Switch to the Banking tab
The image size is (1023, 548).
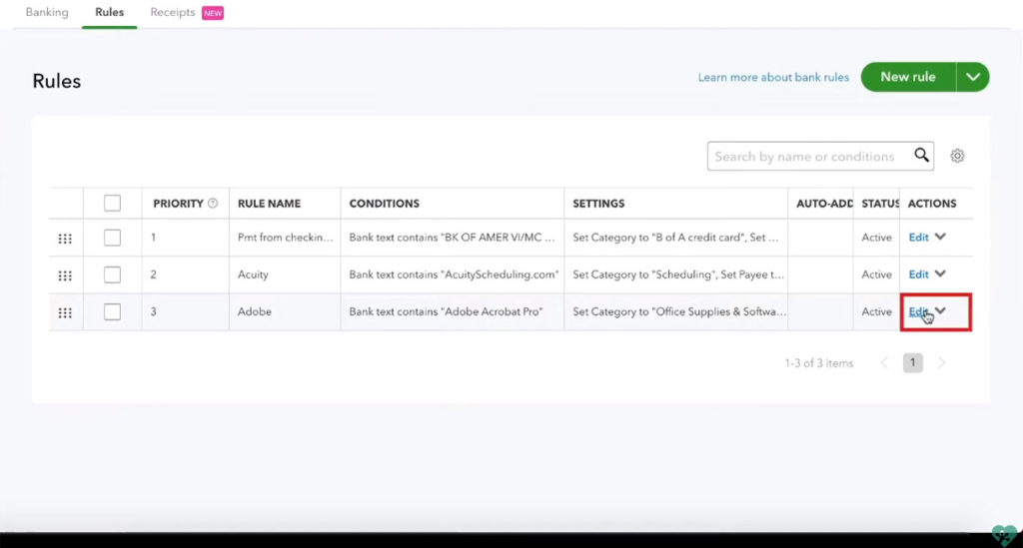47,13
